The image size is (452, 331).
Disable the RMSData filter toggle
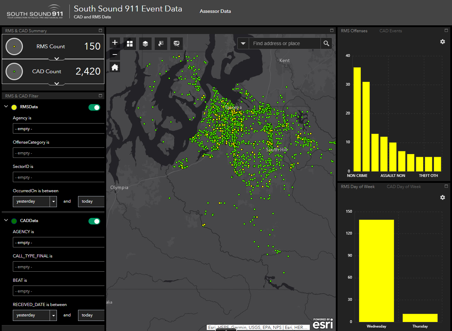pyautogui.click(x=94, y=107)
